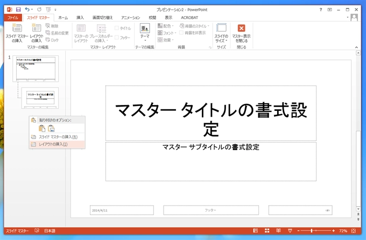This screenshot has width=366, height=240.
Task: Click the Rename (名前の変更) button
Action: coord(57,33)
